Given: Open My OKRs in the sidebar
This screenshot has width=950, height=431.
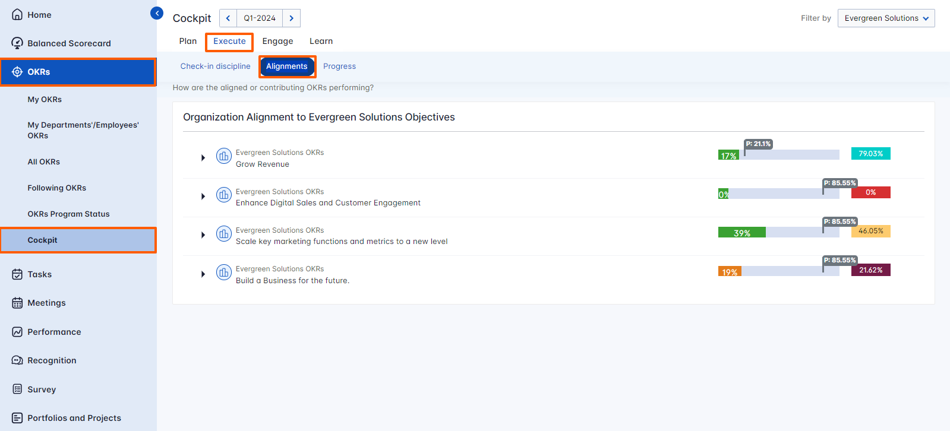Looking at the screenshot, I should coord(45,100).
